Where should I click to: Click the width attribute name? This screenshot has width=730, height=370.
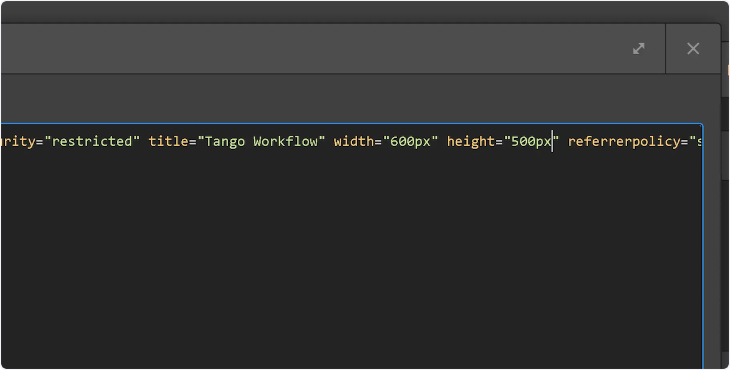tap(354, 142)
